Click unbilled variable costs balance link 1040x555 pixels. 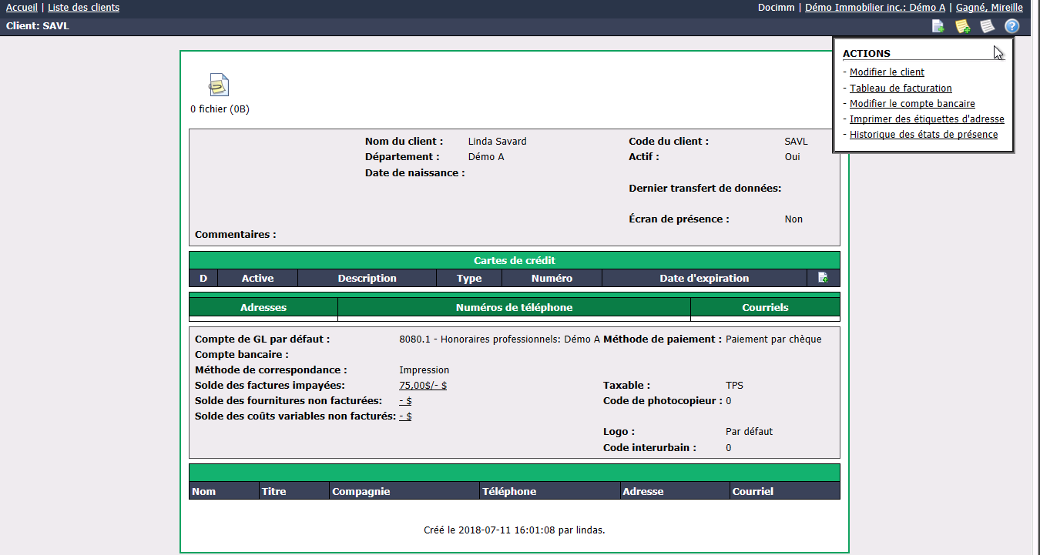tap(405, 416)
